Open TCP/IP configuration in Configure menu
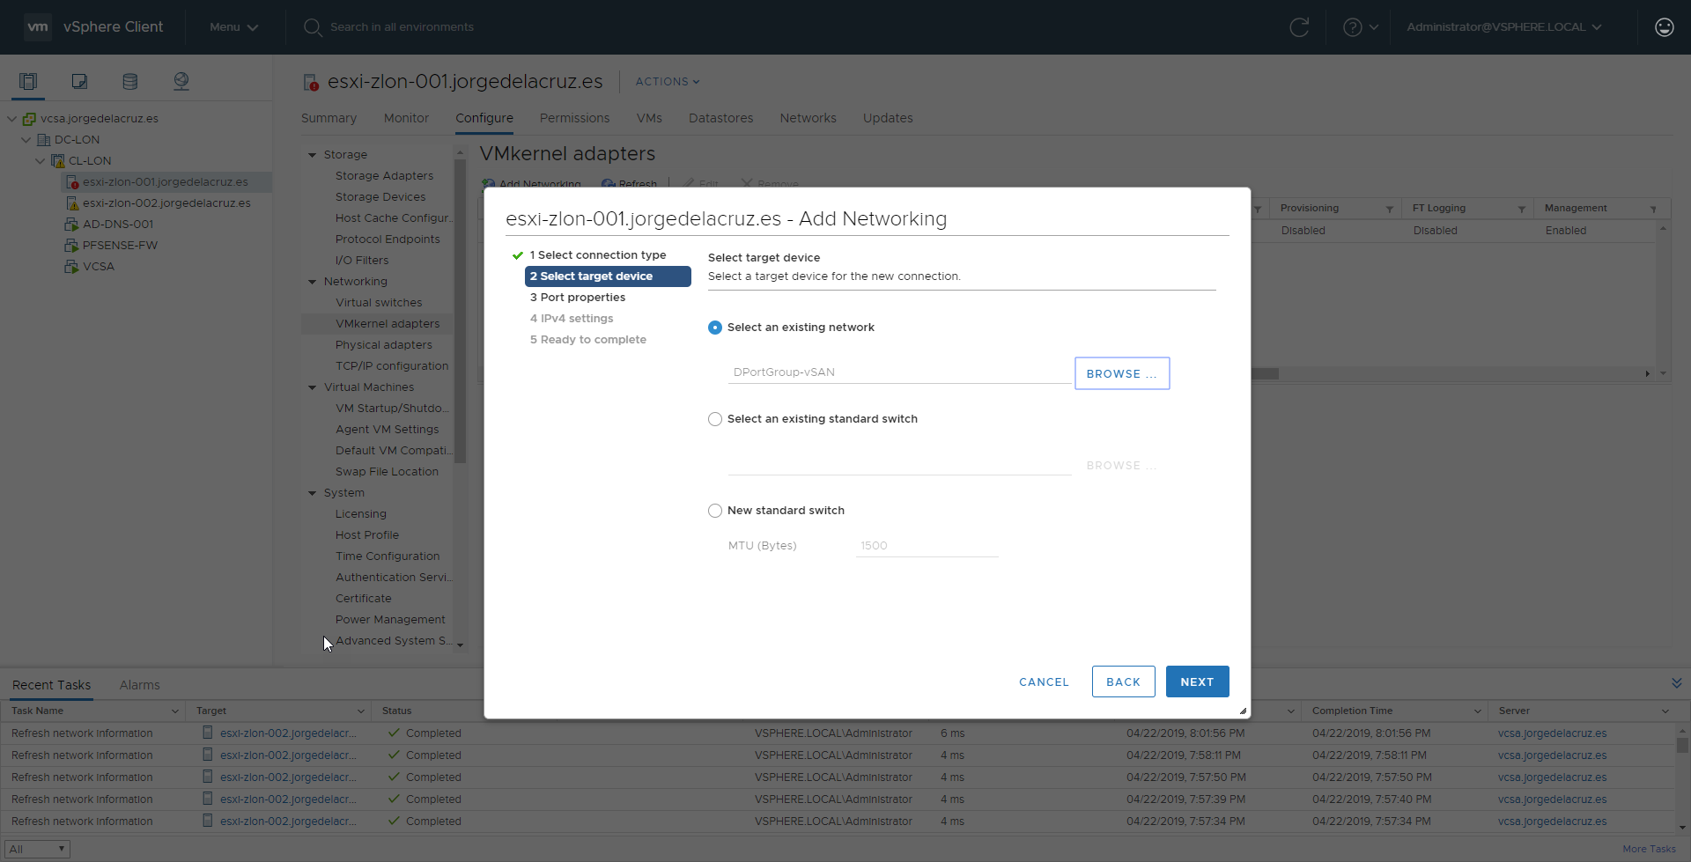 (392, 366)
